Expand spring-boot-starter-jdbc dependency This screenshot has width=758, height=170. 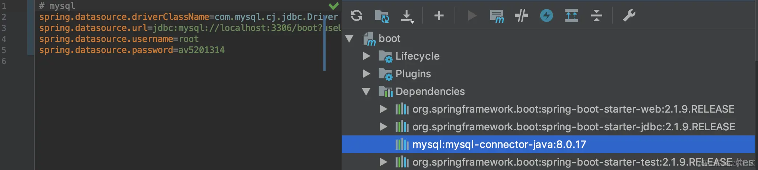click(x=383, y=127)
